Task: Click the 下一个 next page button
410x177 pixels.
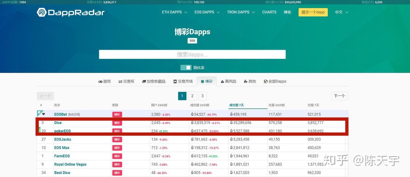Action: point(339,96)
